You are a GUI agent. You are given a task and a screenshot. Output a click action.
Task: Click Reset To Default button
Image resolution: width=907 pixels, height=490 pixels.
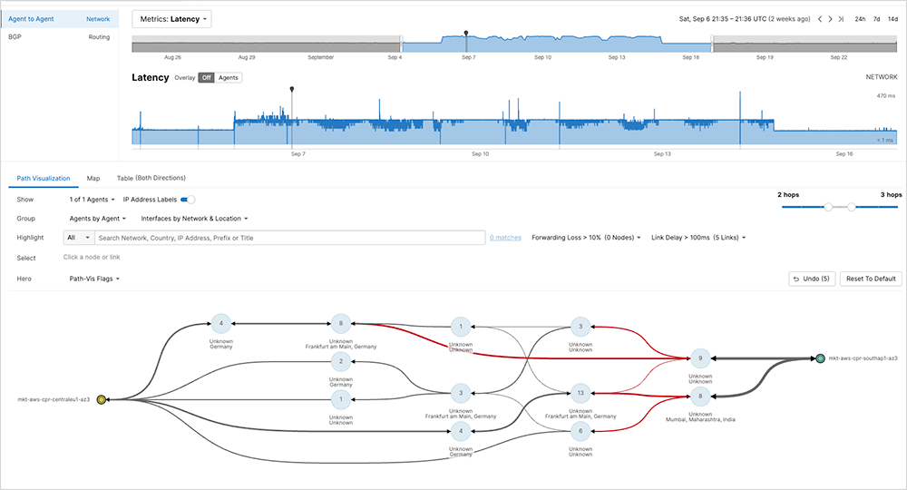871,279
